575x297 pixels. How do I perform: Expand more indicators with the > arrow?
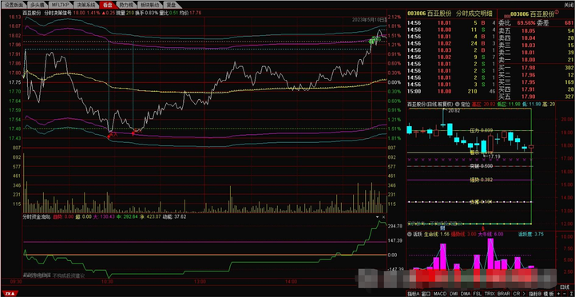click(524, 294)
